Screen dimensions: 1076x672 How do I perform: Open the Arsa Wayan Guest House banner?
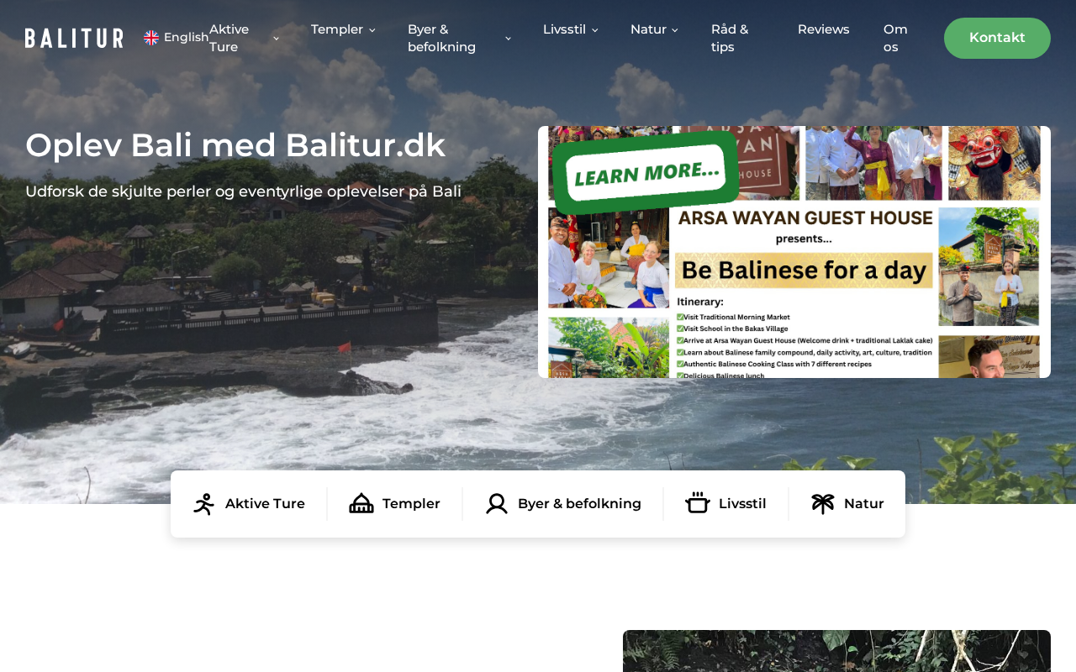[794, 252]
